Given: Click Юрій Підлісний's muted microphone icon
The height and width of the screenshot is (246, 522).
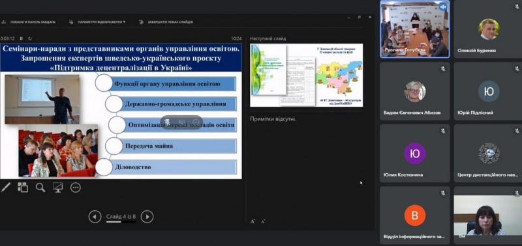Looking at the screenshot, I should coord(517,69).
